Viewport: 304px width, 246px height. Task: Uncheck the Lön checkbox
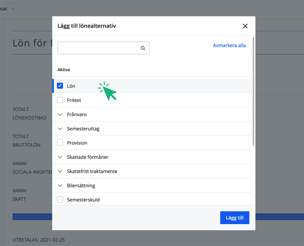(x=60, y=86)
